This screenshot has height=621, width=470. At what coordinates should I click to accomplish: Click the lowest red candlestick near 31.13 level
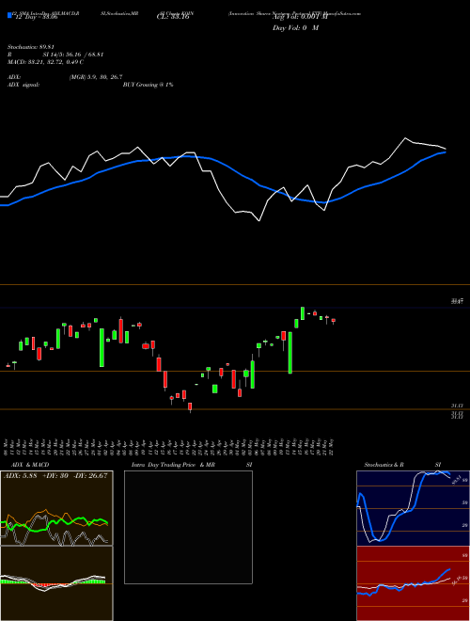(190, 406)
